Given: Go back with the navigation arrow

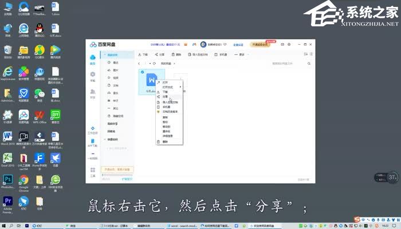Looking at the screenshot, I should click(139, 64).
